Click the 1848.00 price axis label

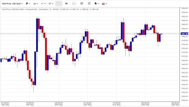(x=185, y=100)
